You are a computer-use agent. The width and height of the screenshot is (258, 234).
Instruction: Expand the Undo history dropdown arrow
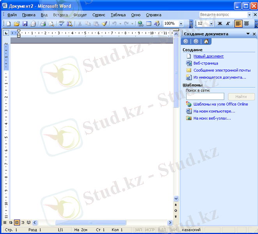[120, 24]
